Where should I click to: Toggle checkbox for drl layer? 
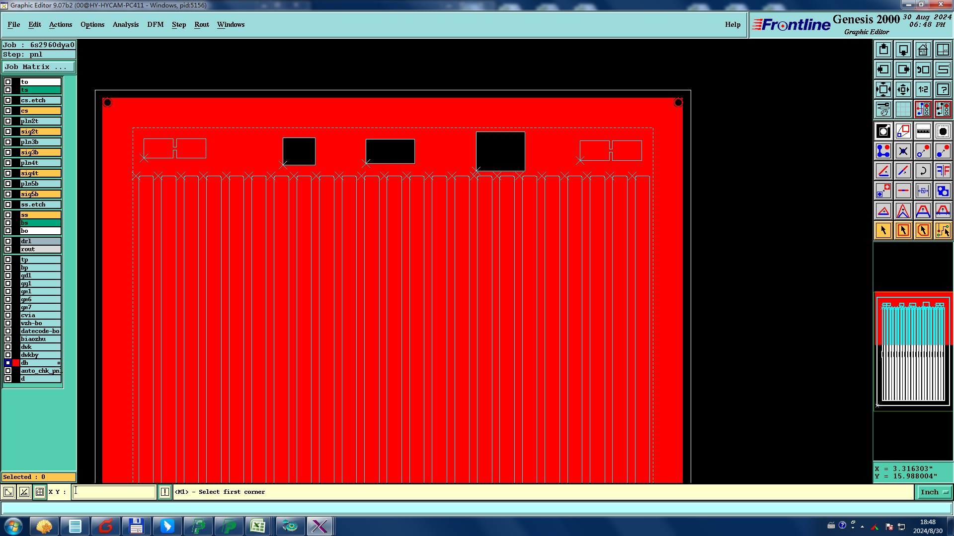(8, 241)
